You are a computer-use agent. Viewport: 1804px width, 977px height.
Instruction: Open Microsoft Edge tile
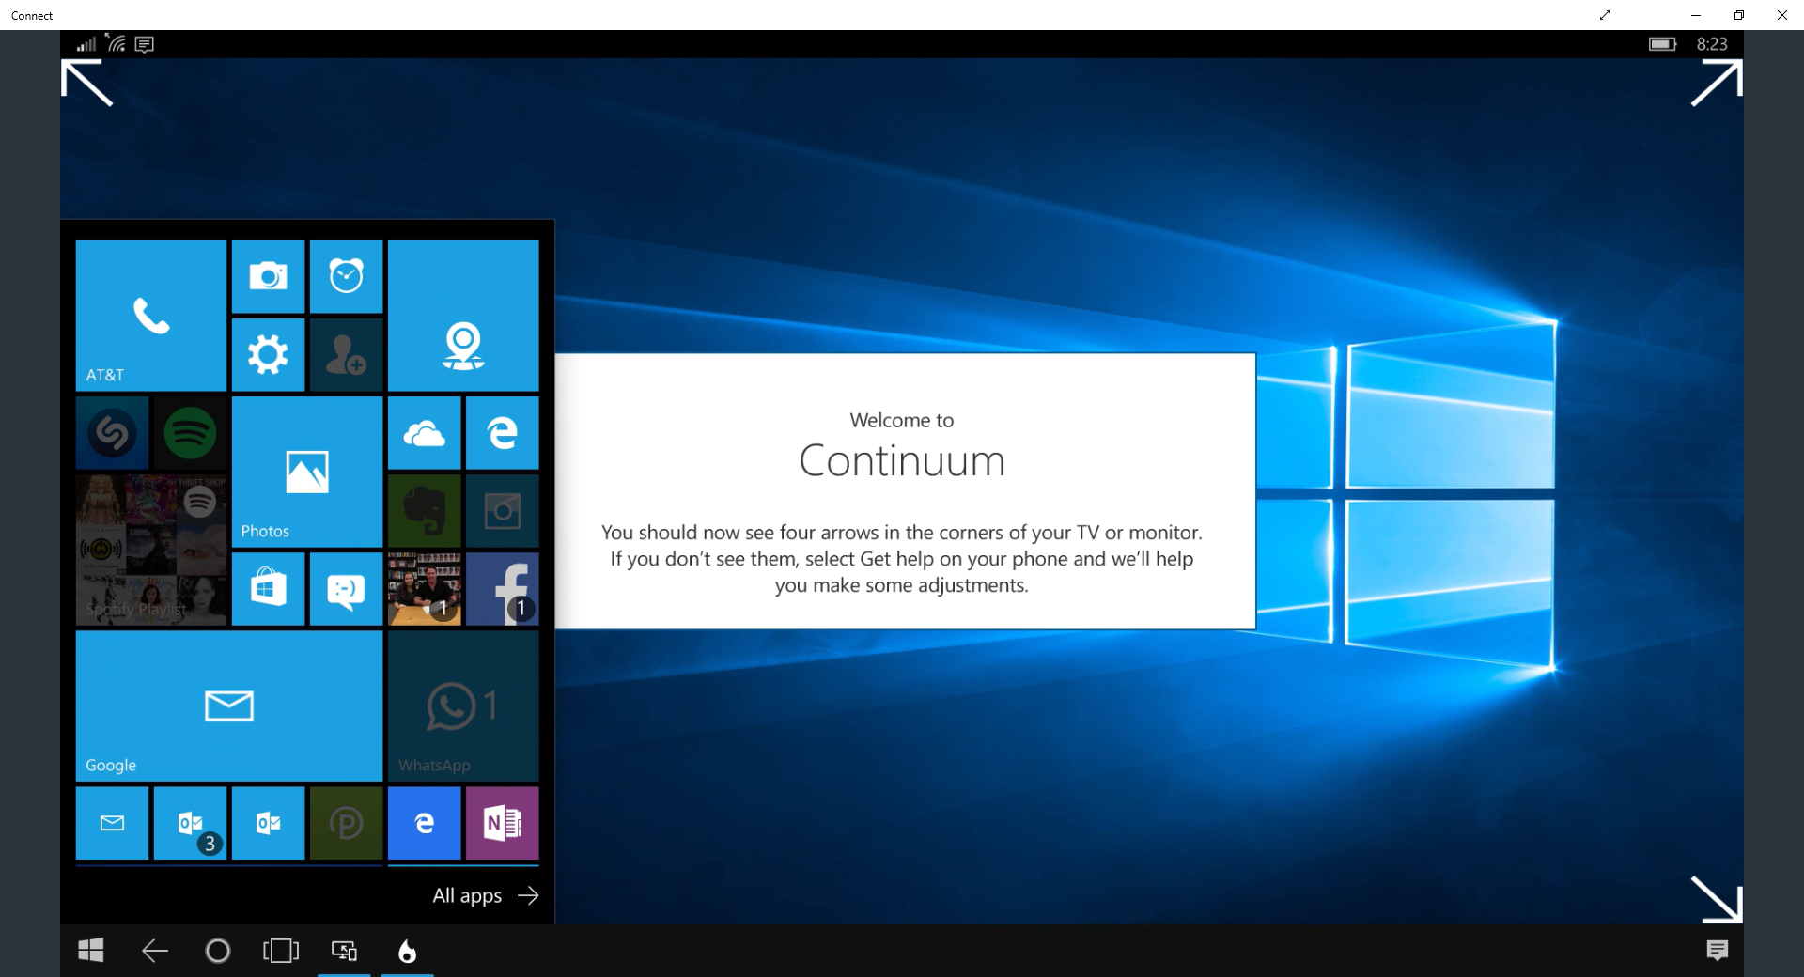(502, 433)
